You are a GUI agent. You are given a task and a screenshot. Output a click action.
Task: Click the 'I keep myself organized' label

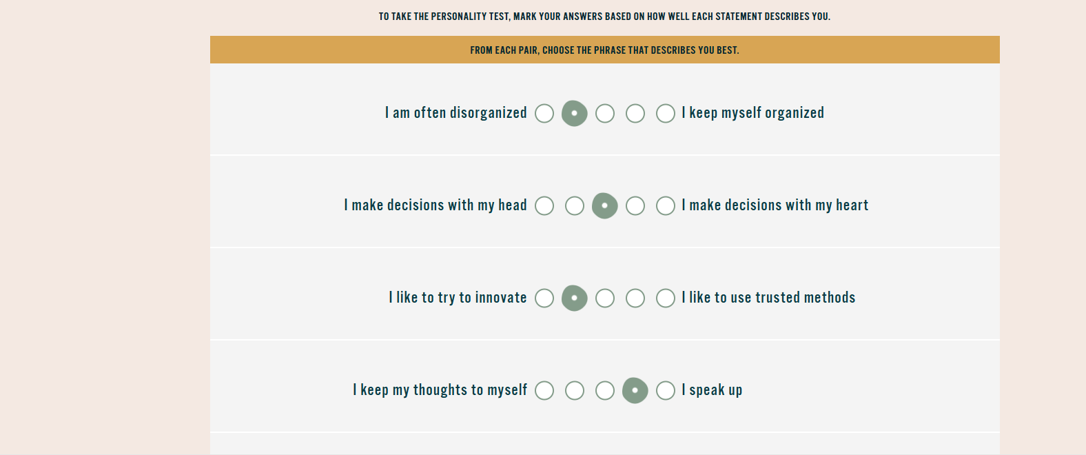pos(752,113)
